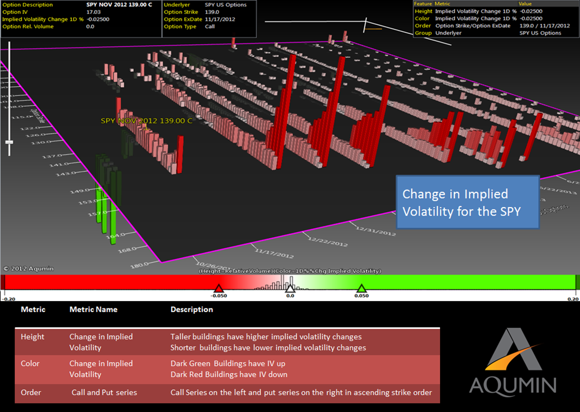Image resolution: width=580 pixels, height=412 pixels.
Task: Click the yellow SPY NOV 2012 139.00 C chart label
Action: (x=147, y=121)
